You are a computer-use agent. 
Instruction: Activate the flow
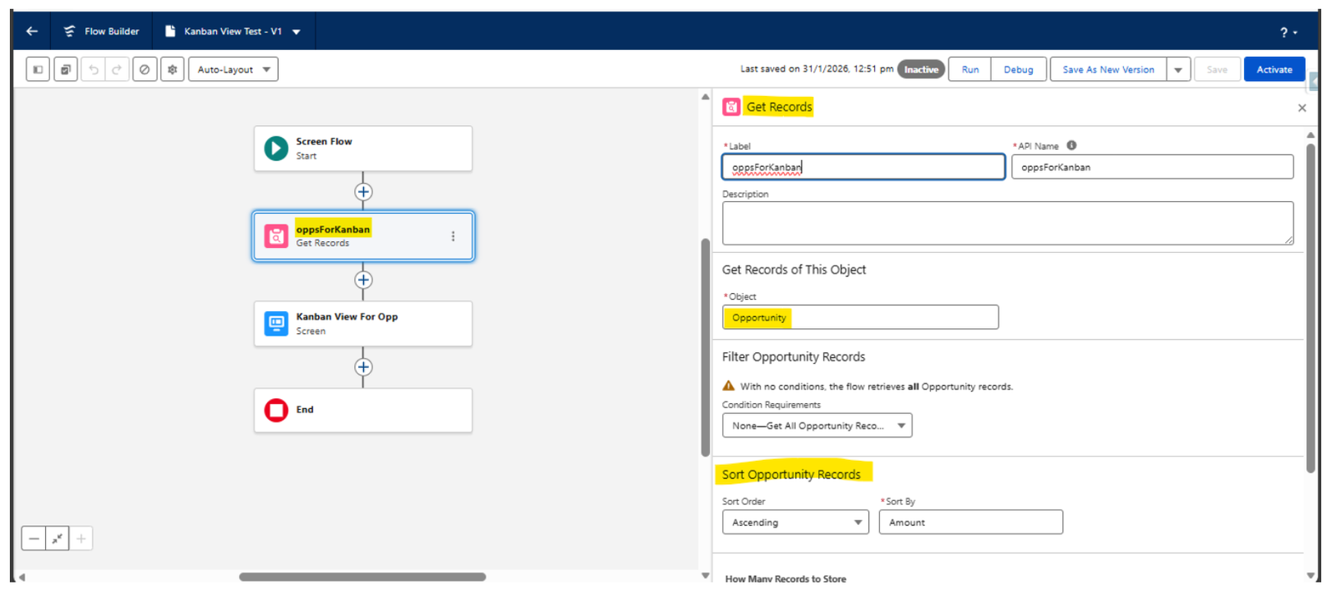point(1274,69)
